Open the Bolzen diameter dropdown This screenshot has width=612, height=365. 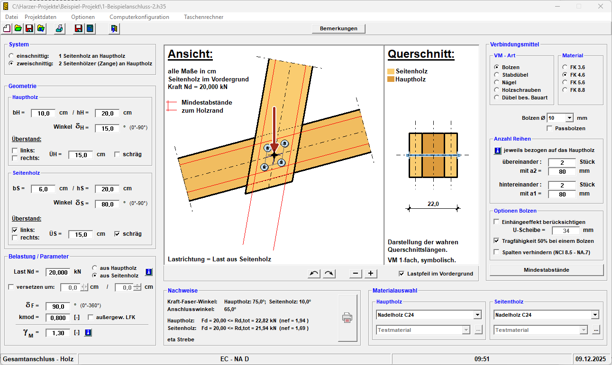pos(569,117)
